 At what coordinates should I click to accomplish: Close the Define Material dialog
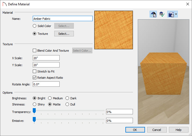(x=188, y=4)
